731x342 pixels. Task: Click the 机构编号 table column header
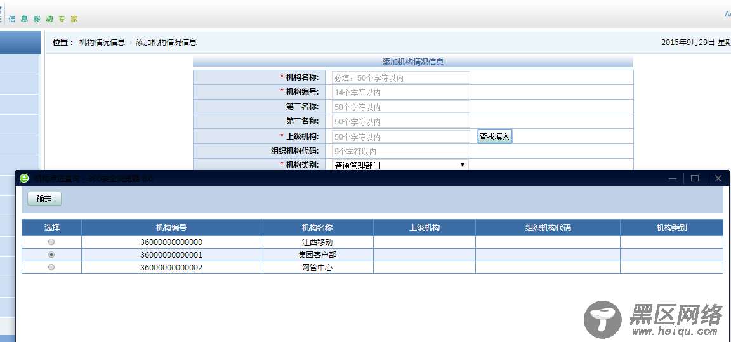click(171, 228)
